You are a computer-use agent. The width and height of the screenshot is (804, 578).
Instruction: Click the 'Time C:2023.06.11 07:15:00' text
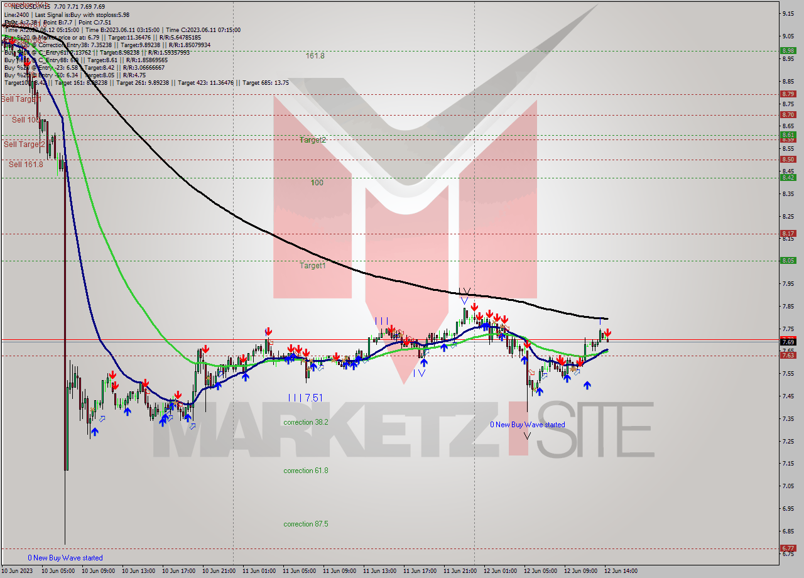click(203, 30)
